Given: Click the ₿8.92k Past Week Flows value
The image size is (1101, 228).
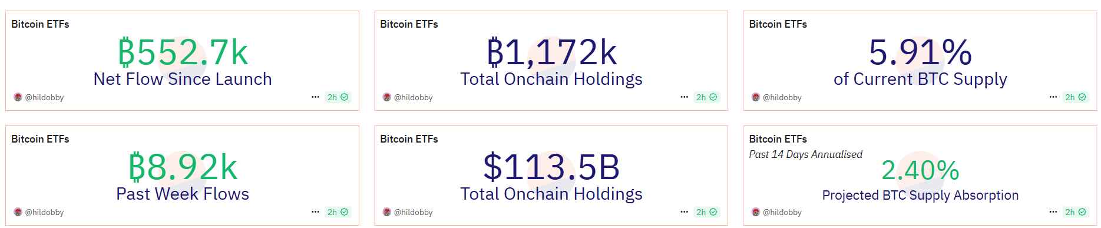Looking at the screenshot, I should pyautogui.click(x=183, y=167).
